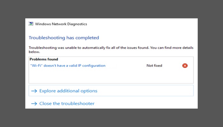Click the Windows Network Diagnostics title icon
Screen dimensions: 223x127
click(x=31, y=24)
